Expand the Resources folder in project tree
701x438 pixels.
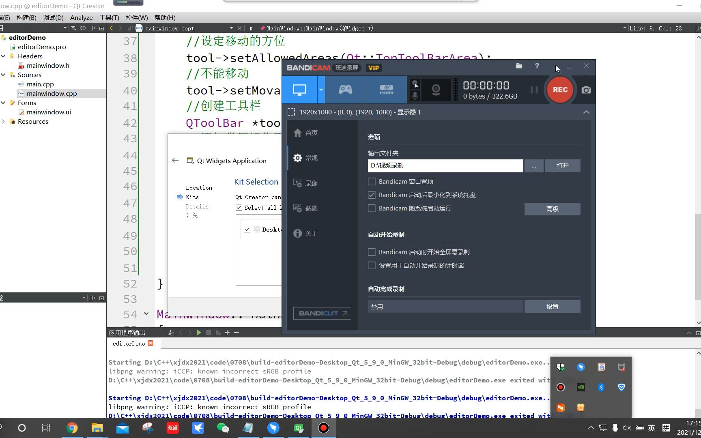click(x=3, y=121)
